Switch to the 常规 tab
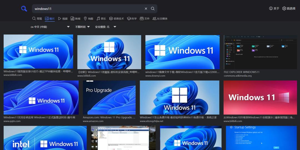 tap(37, 19)
